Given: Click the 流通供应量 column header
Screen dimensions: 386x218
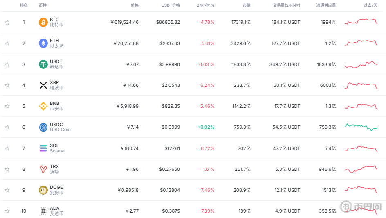Looking at the screenshot, I should pyautogui.click(x=326, y=5).
